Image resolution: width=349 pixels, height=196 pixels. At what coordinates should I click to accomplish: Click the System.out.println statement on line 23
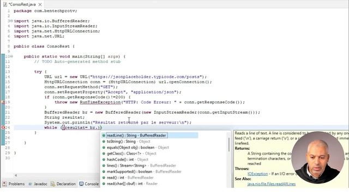click(x=118, y=122)
